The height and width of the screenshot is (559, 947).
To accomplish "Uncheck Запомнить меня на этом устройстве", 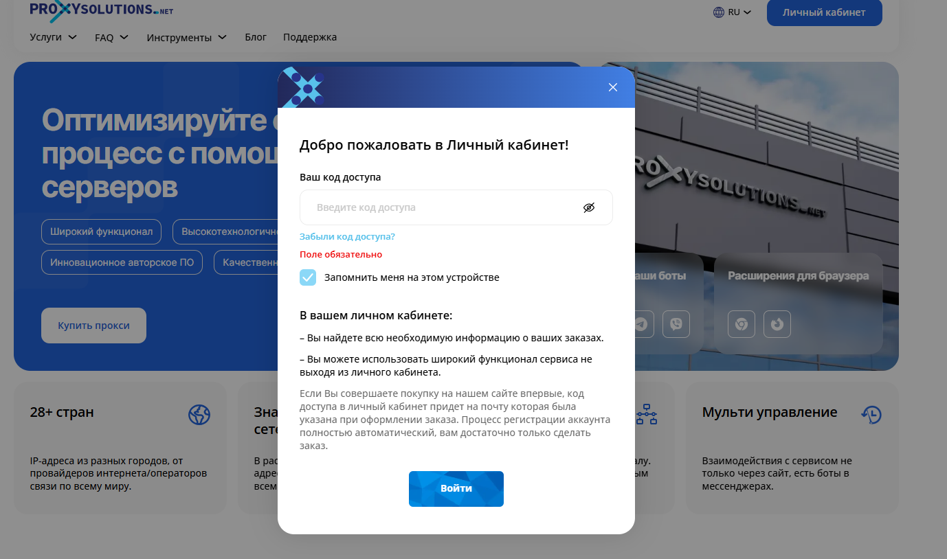I will pos(308,277).
